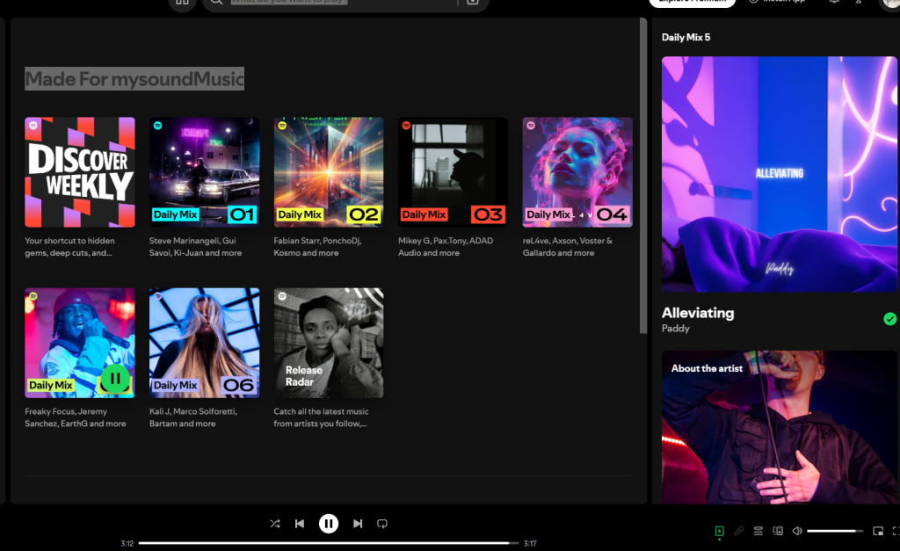Open the Daily Mix 5 title in side panel
Image resolution: width=900 pixels, height=551 pixels.
pos(686,37)
